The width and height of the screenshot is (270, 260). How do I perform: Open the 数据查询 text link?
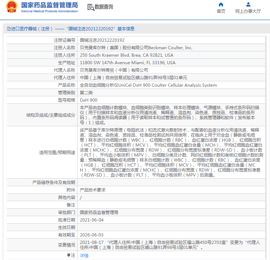pyautogui.click(x=104, y=7)
